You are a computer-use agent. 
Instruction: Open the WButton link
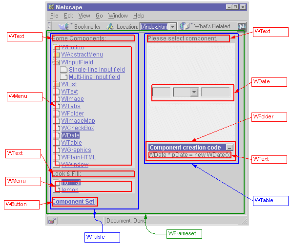click(x=72, y=47)
